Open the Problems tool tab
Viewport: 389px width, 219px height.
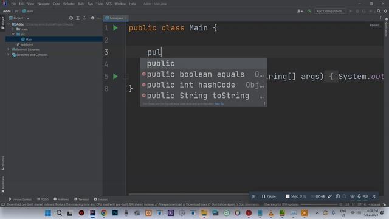[x=61, y=199]
